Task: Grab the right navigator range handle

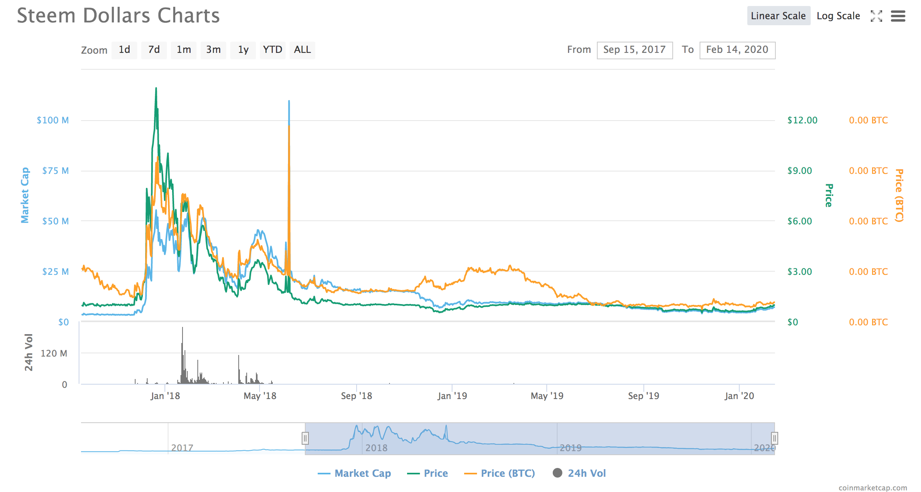Action: point(775,438)
